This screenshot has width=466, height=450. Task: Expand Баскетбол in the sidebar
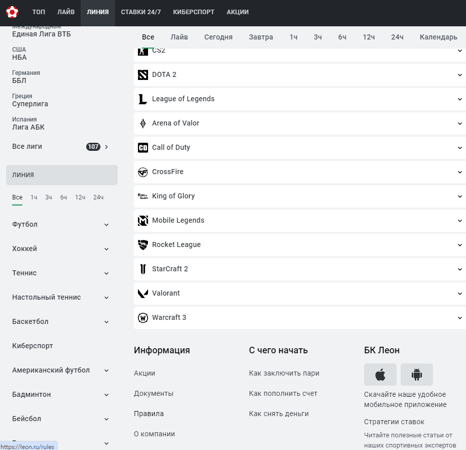[106, 322]
